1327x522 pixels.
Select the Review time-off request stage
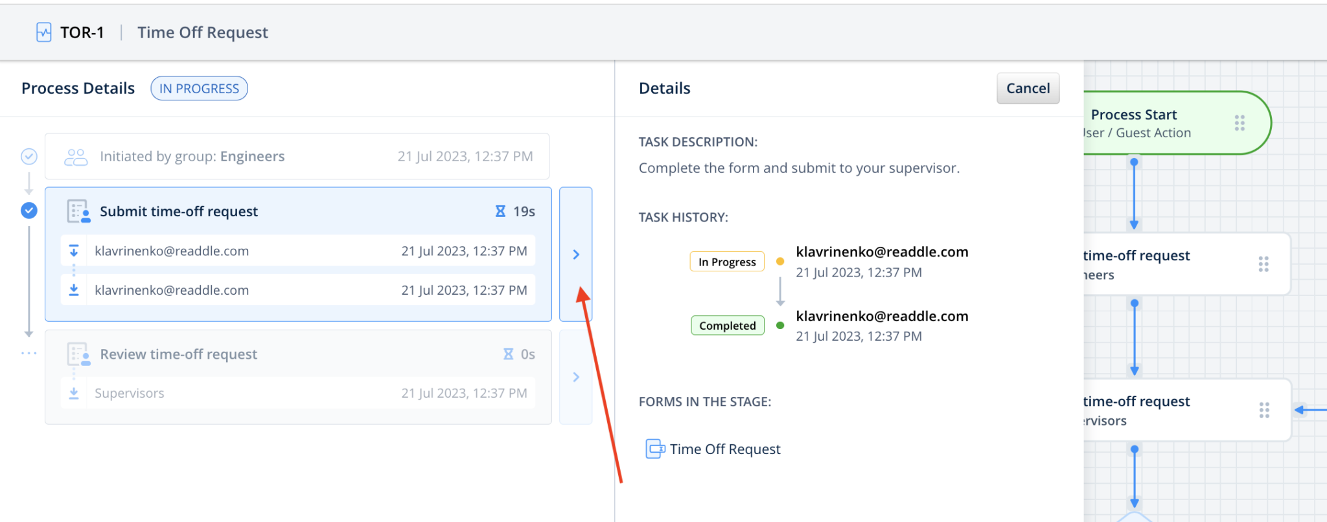pos(298,354)
